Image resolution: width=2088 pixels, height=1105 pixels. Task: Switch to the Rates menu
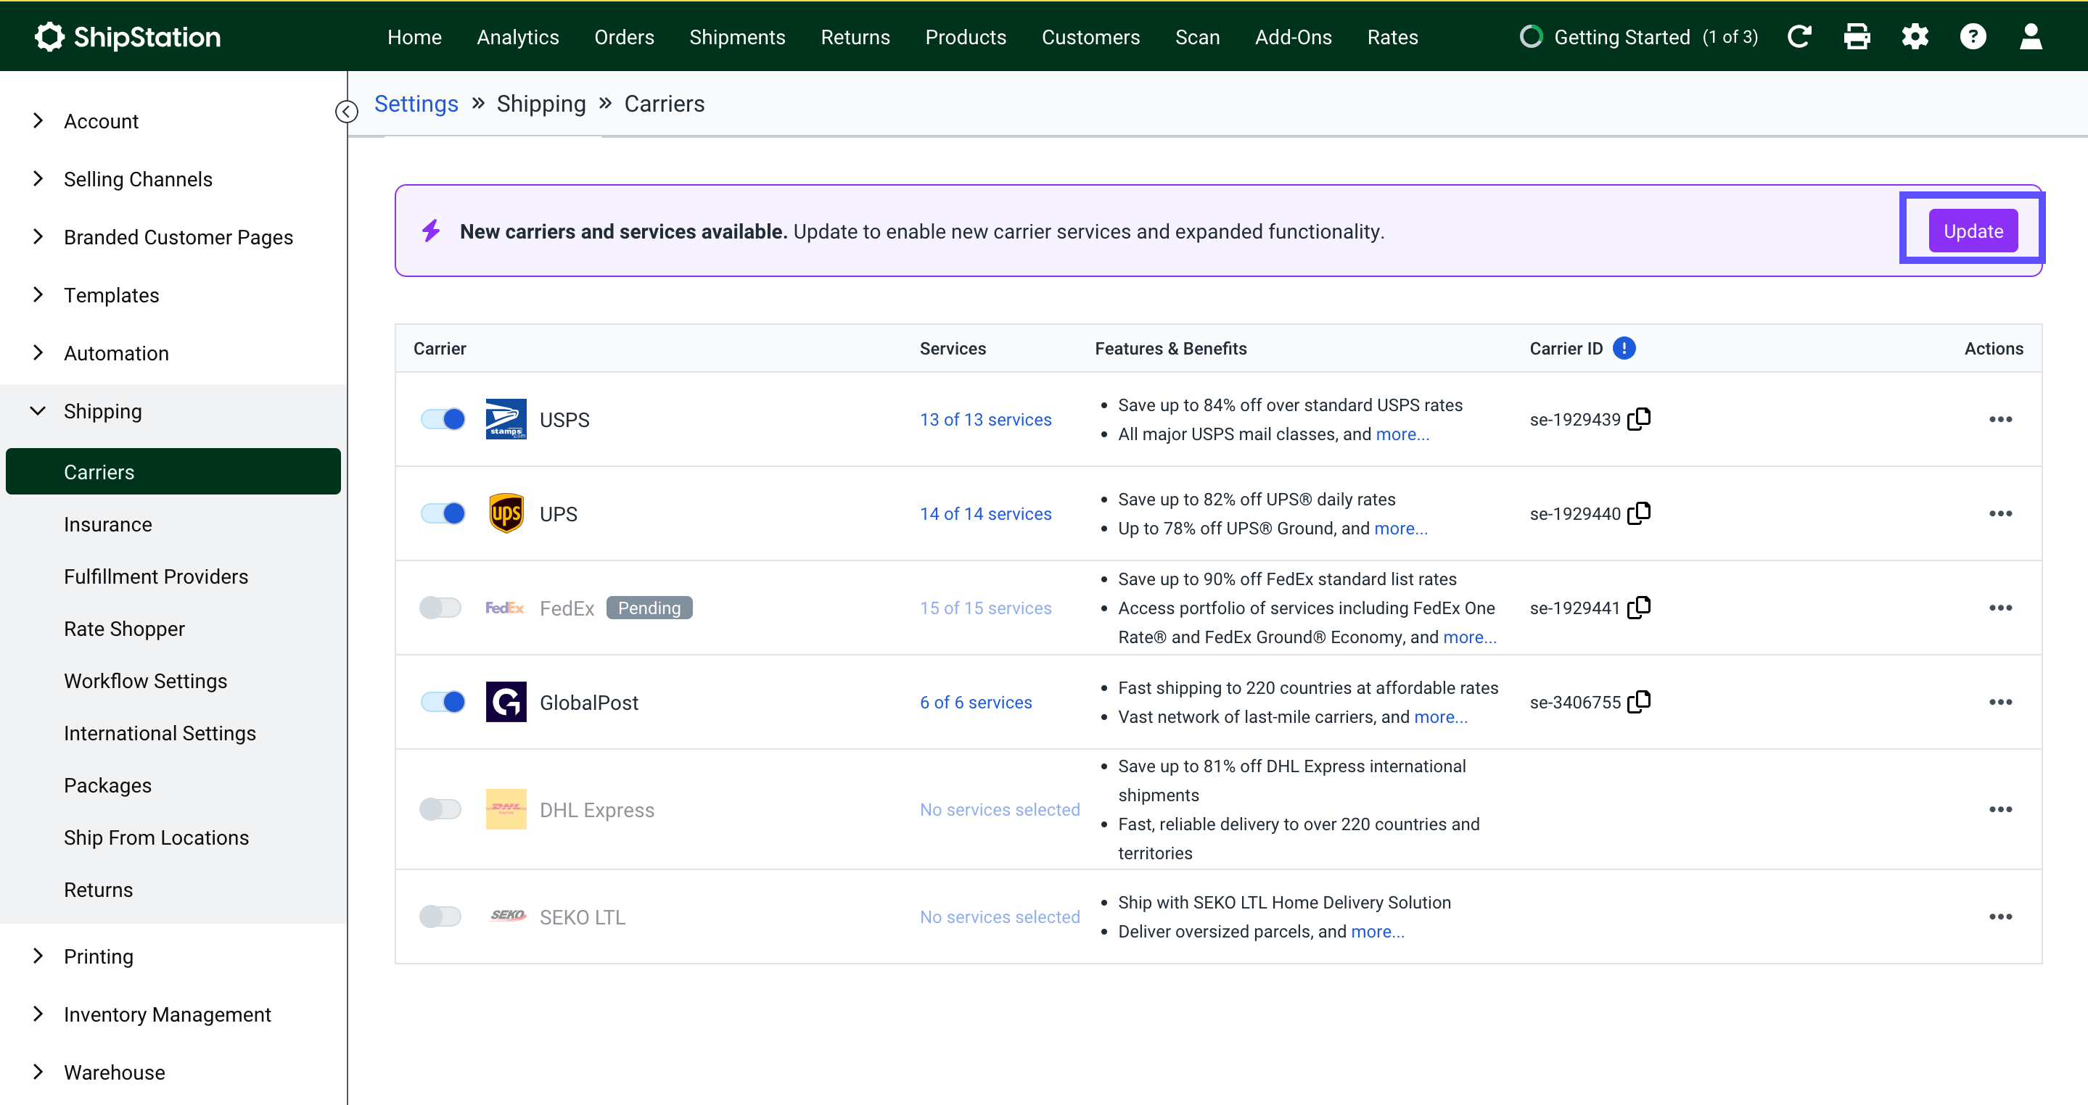[x=1392, y=36]
